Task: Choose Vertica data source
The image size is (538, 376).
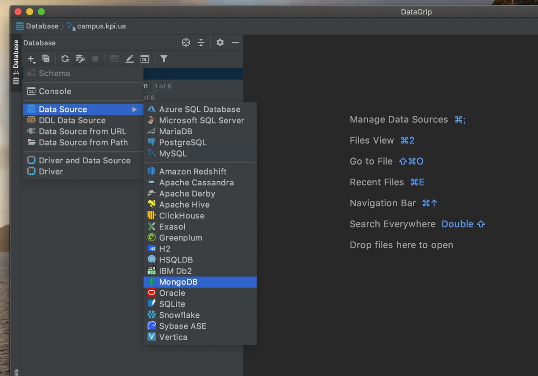Action: (x=200, y=337)
